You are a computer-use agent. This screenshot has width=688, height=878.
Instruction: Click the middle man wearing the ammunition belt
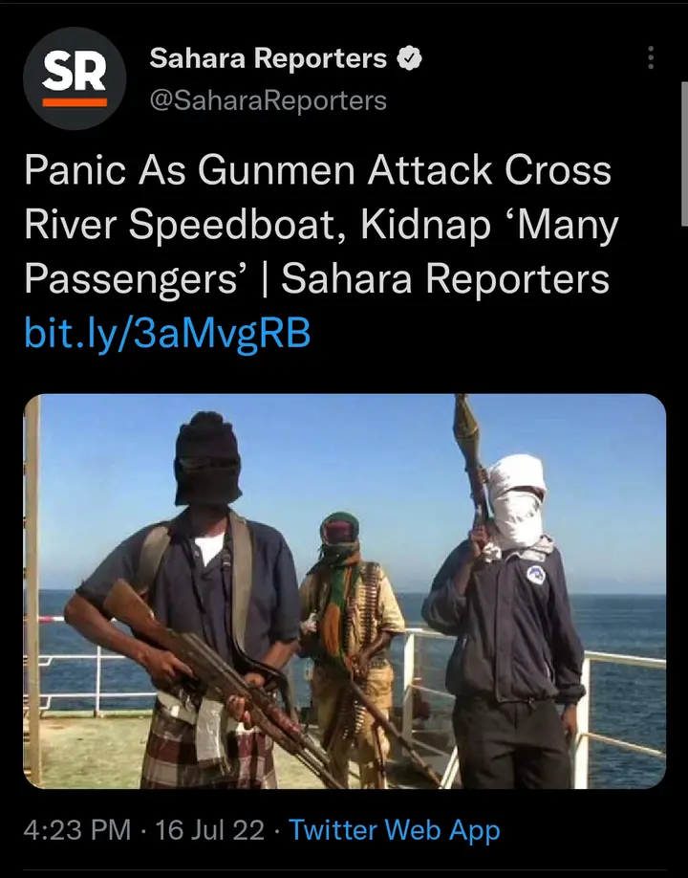pyautogui.click(x=350, y=644)
